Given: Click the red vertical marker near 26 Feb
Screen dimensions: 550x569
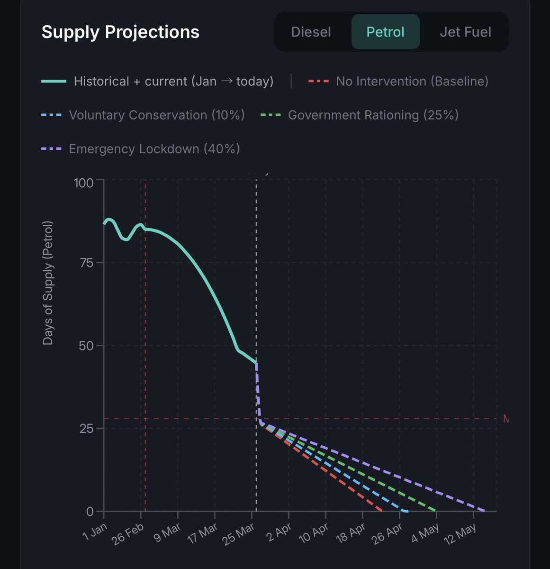Looking at the screenshot, I should [145, 332].
